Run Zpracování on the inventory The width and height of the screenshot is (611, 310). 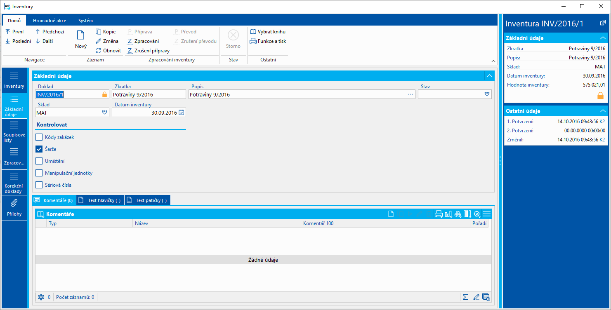[x=143, y=41]
